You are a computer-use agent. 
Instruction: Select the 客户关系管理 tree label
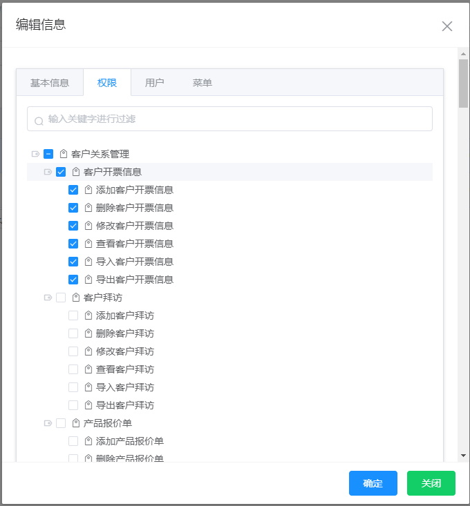100,154
